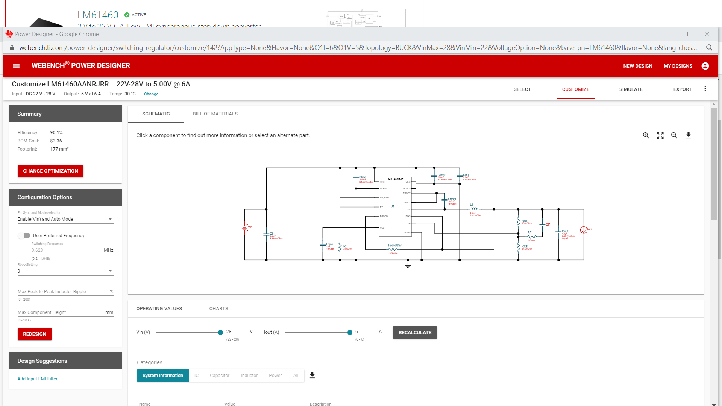This screenshot has width=722, height=406.
Task: Select the L1 inductor in schematic
Action: (x=475, y=209)
